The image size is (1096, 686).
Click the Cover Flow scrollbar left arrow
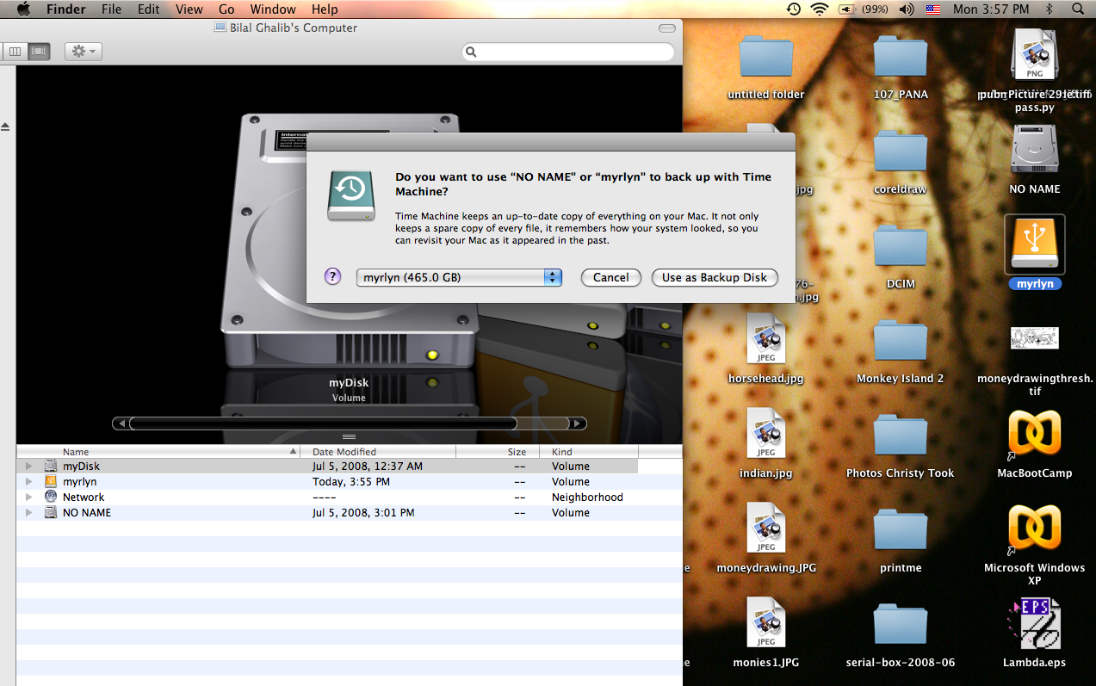[122, 423]
